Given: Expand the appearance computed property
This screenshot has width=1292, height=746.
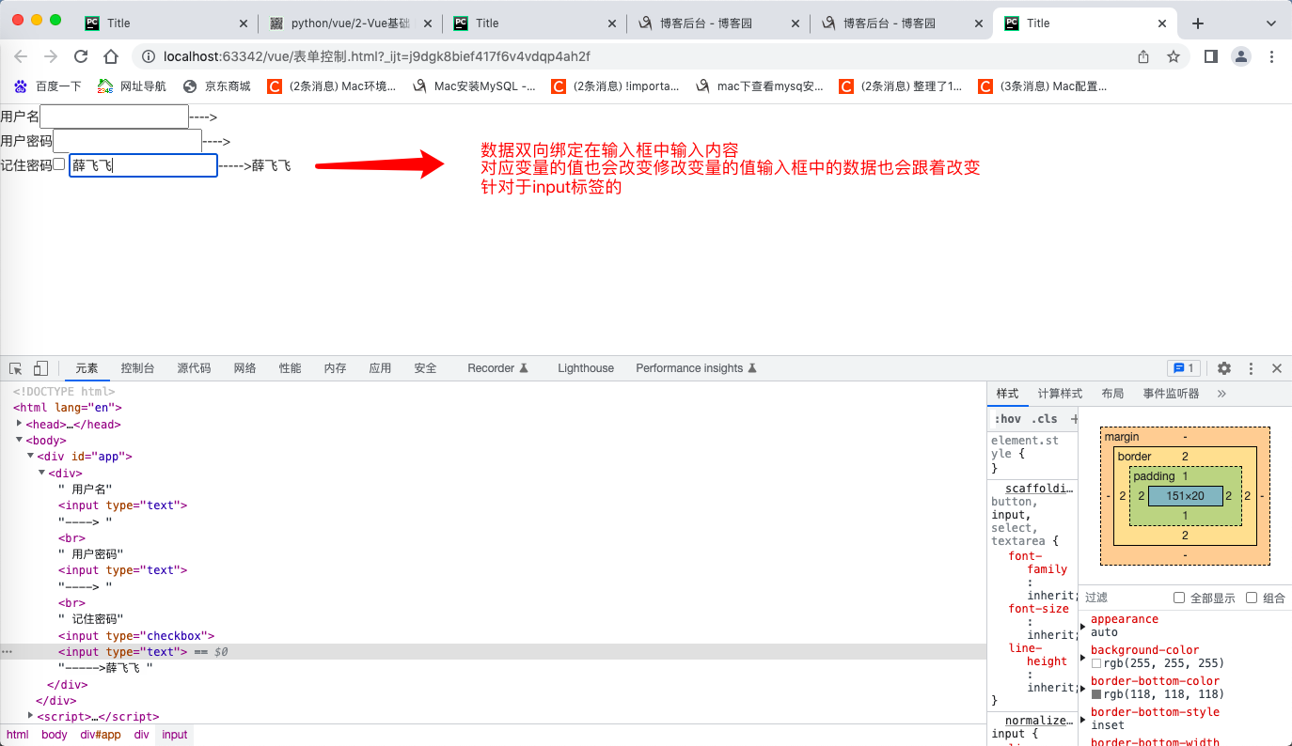Looking at the screenshot, I should [1083, 626].
